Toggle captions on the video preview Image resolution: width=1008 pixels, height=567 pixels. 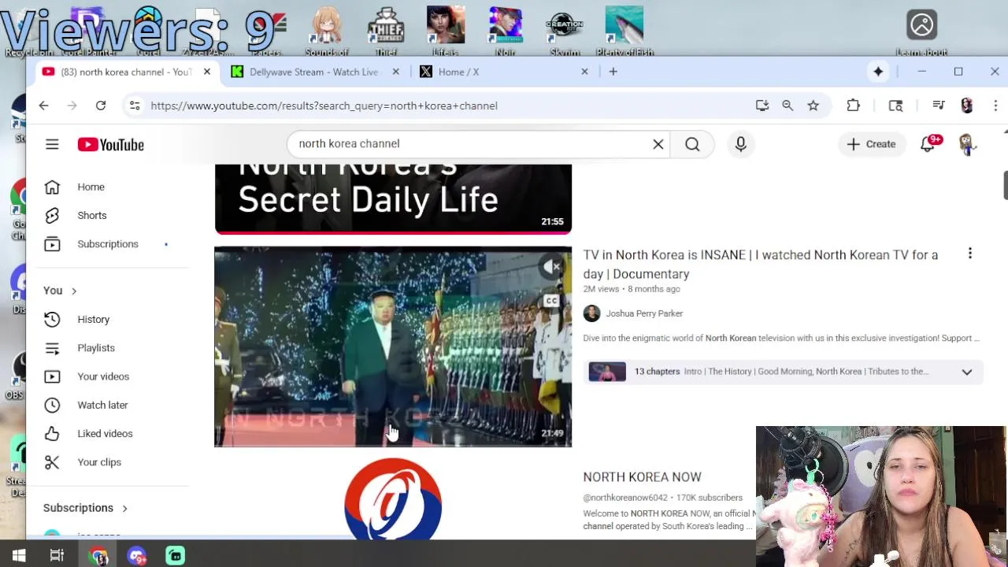coord(551,301)
